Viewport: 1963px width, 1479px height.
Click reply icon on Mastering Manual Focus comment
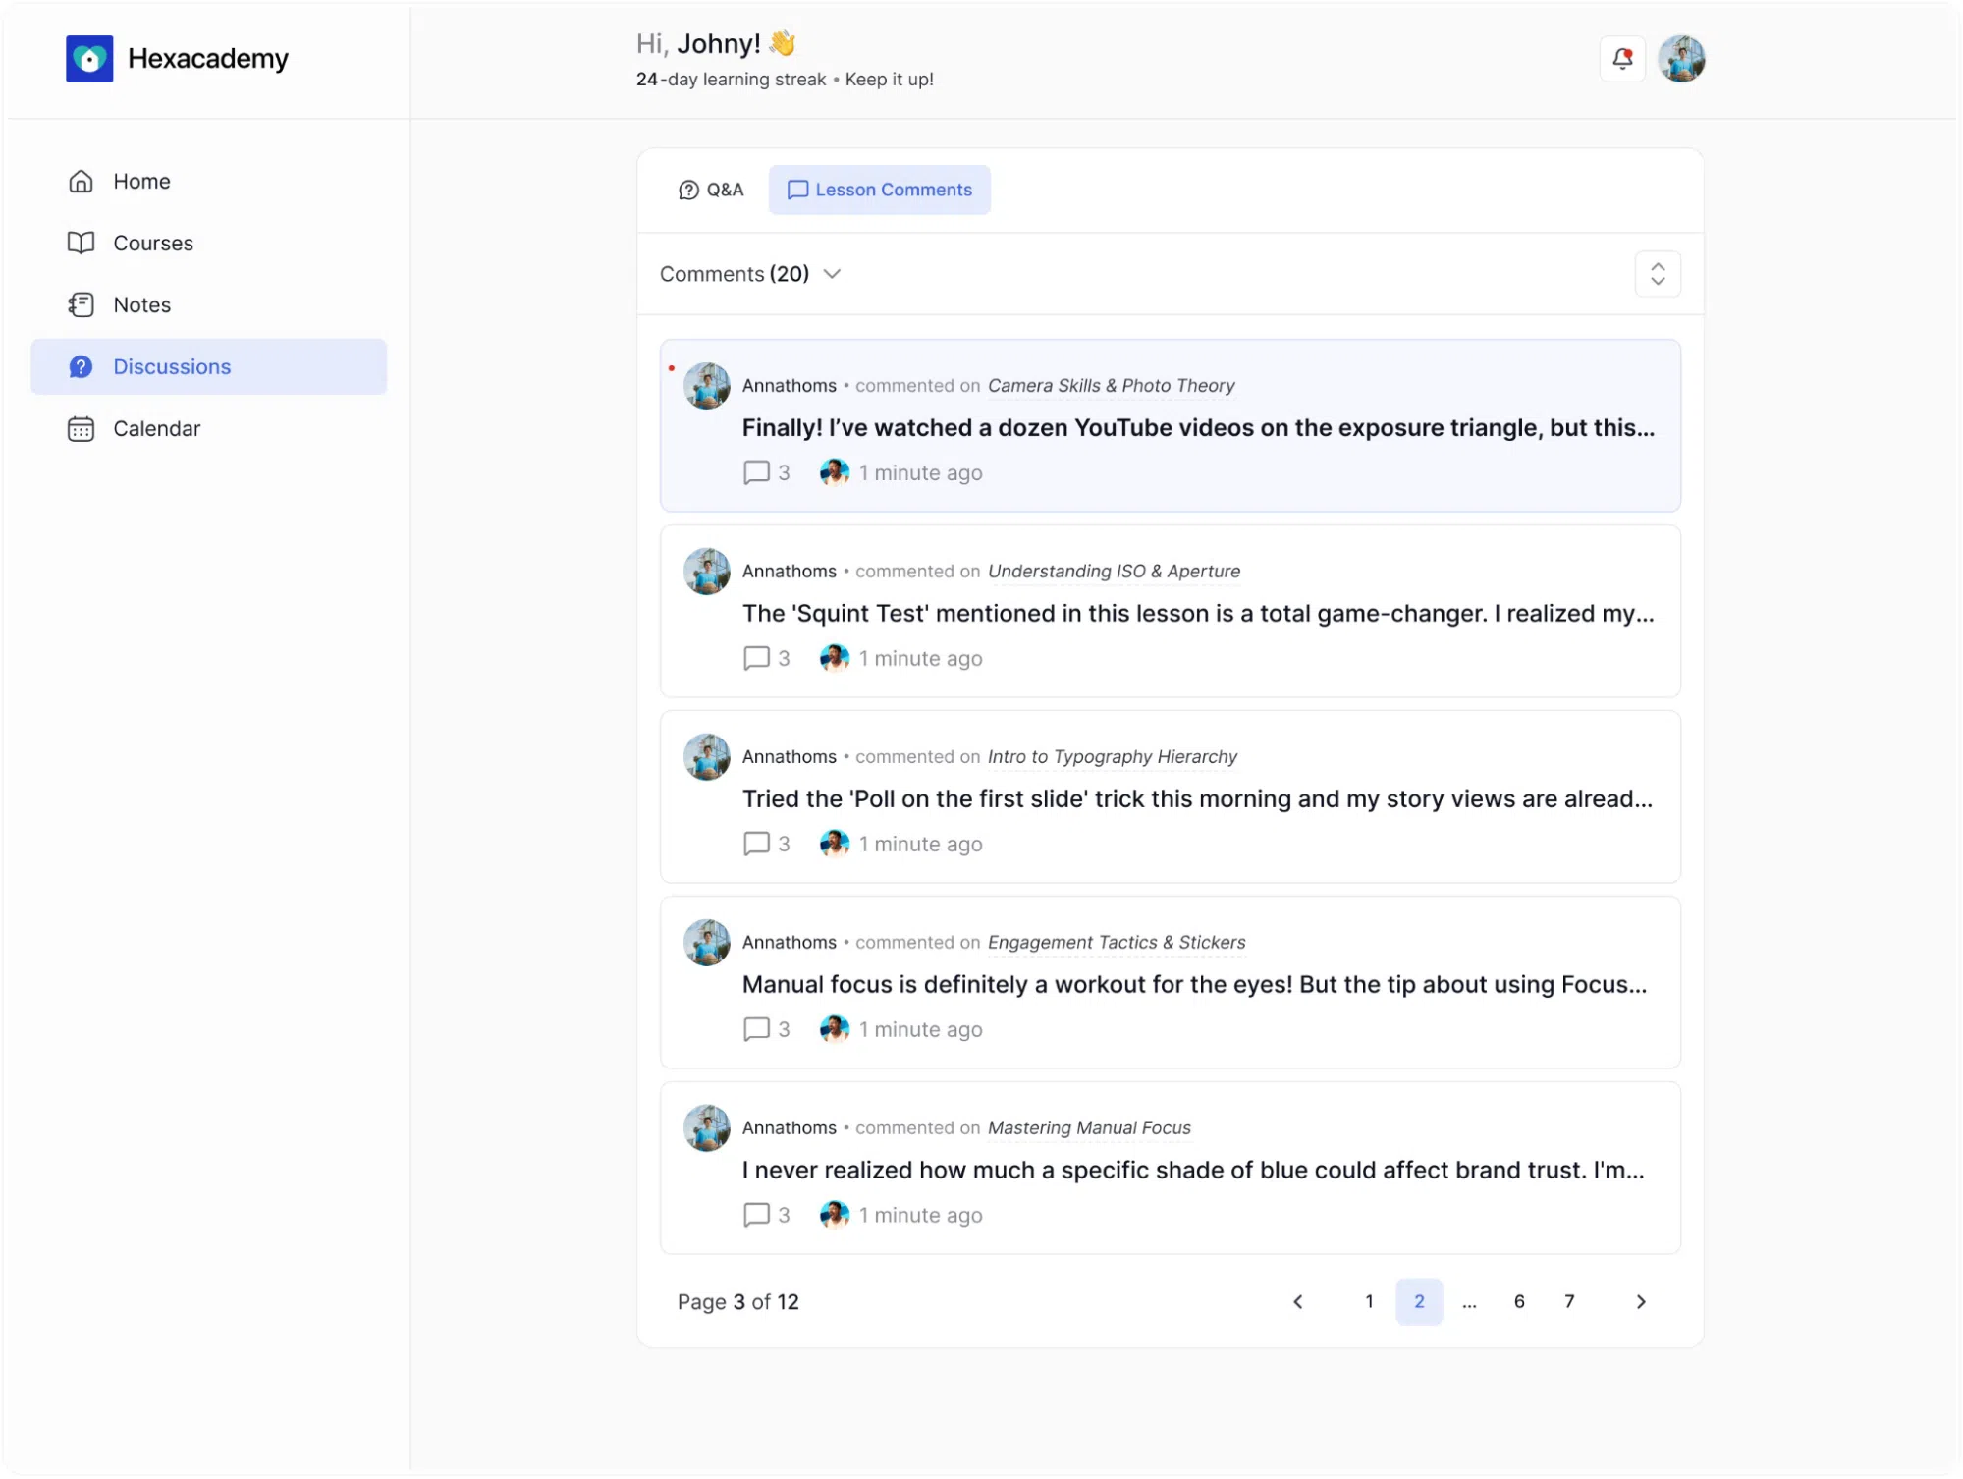756,1216
